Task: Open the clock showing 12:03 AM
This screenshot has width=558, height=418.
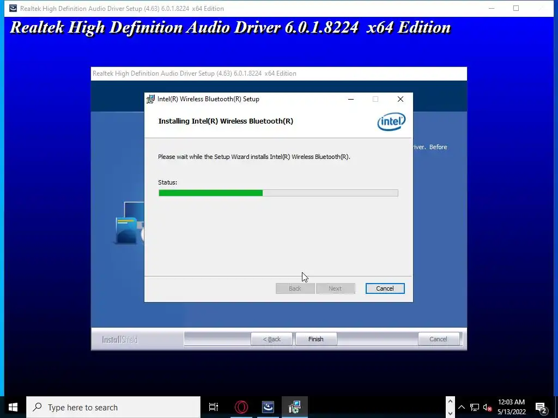Action: tap(511, 407)
